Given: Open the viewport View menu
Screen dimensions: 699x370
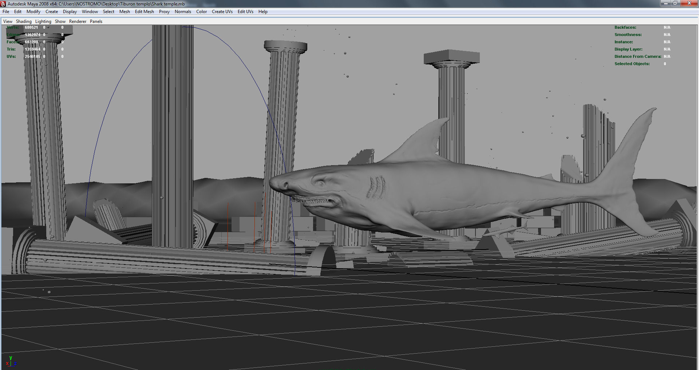Looking at the screenshot, I should pyautogui.click(x=8, y=21).
